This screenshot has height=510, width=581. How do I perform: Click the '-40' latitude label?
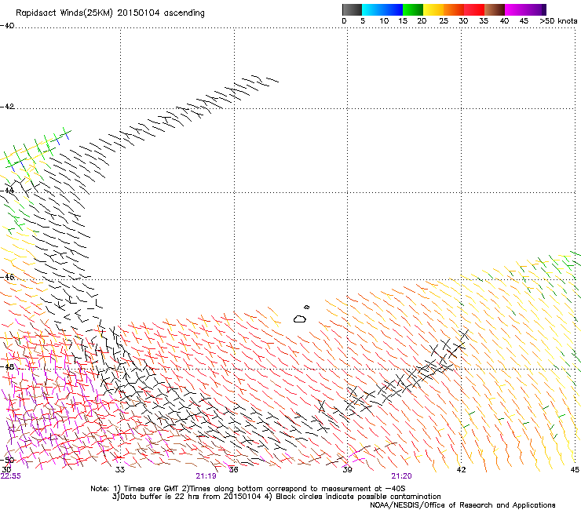point(7,26)
